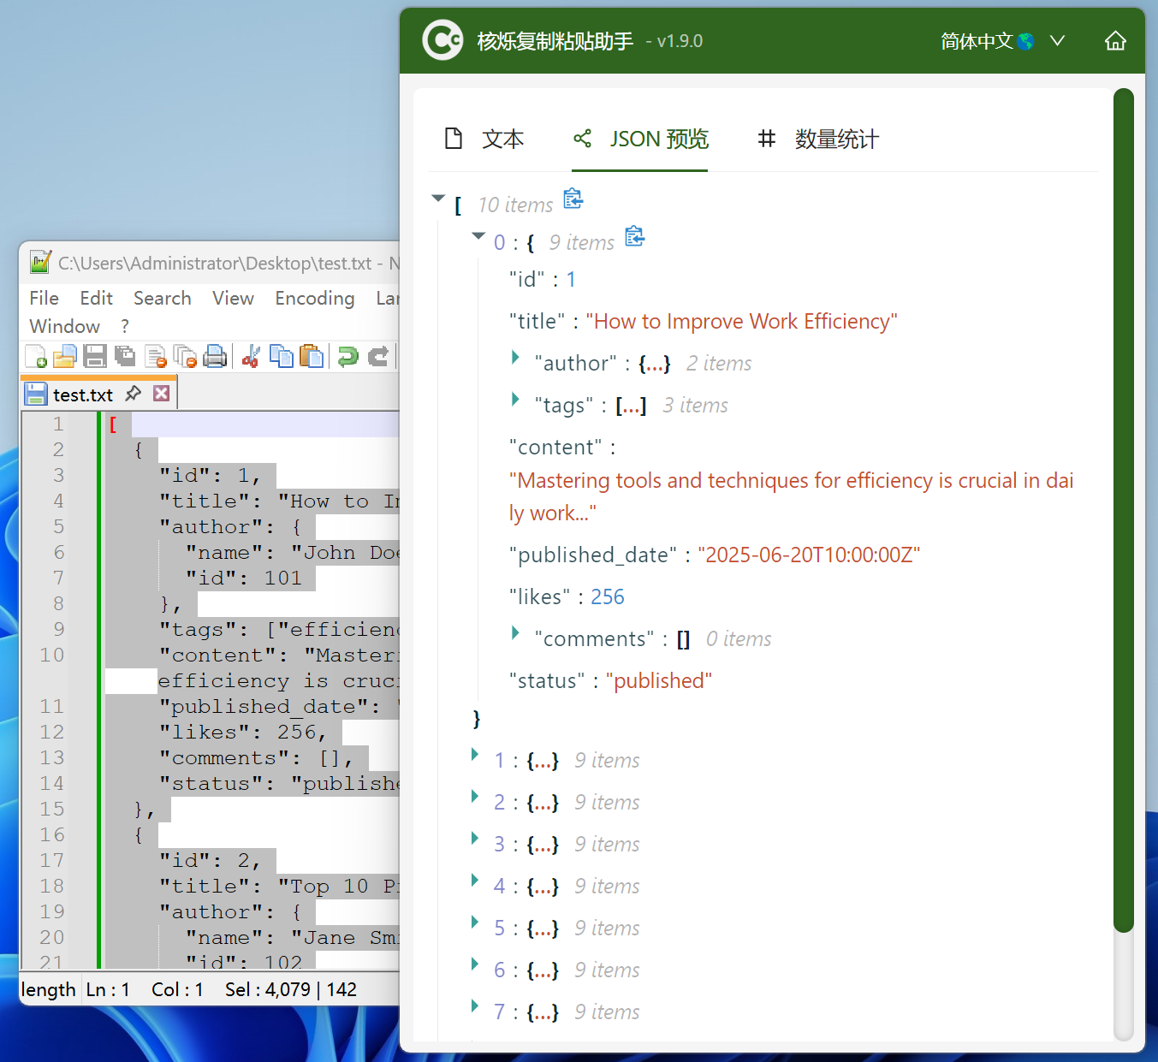Expand JSON array item 3

click(x=475, y=839)
